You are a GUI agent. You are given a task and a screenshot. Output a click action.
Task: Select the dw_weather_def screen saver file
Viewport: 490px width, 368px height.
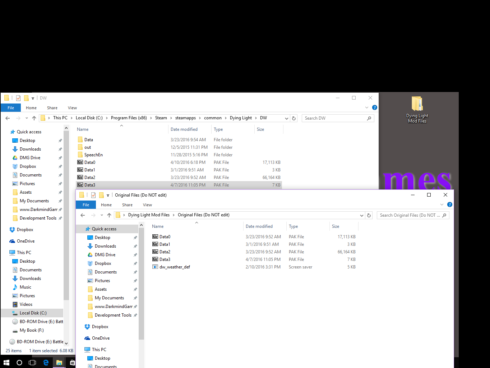(x=175, y=267)
